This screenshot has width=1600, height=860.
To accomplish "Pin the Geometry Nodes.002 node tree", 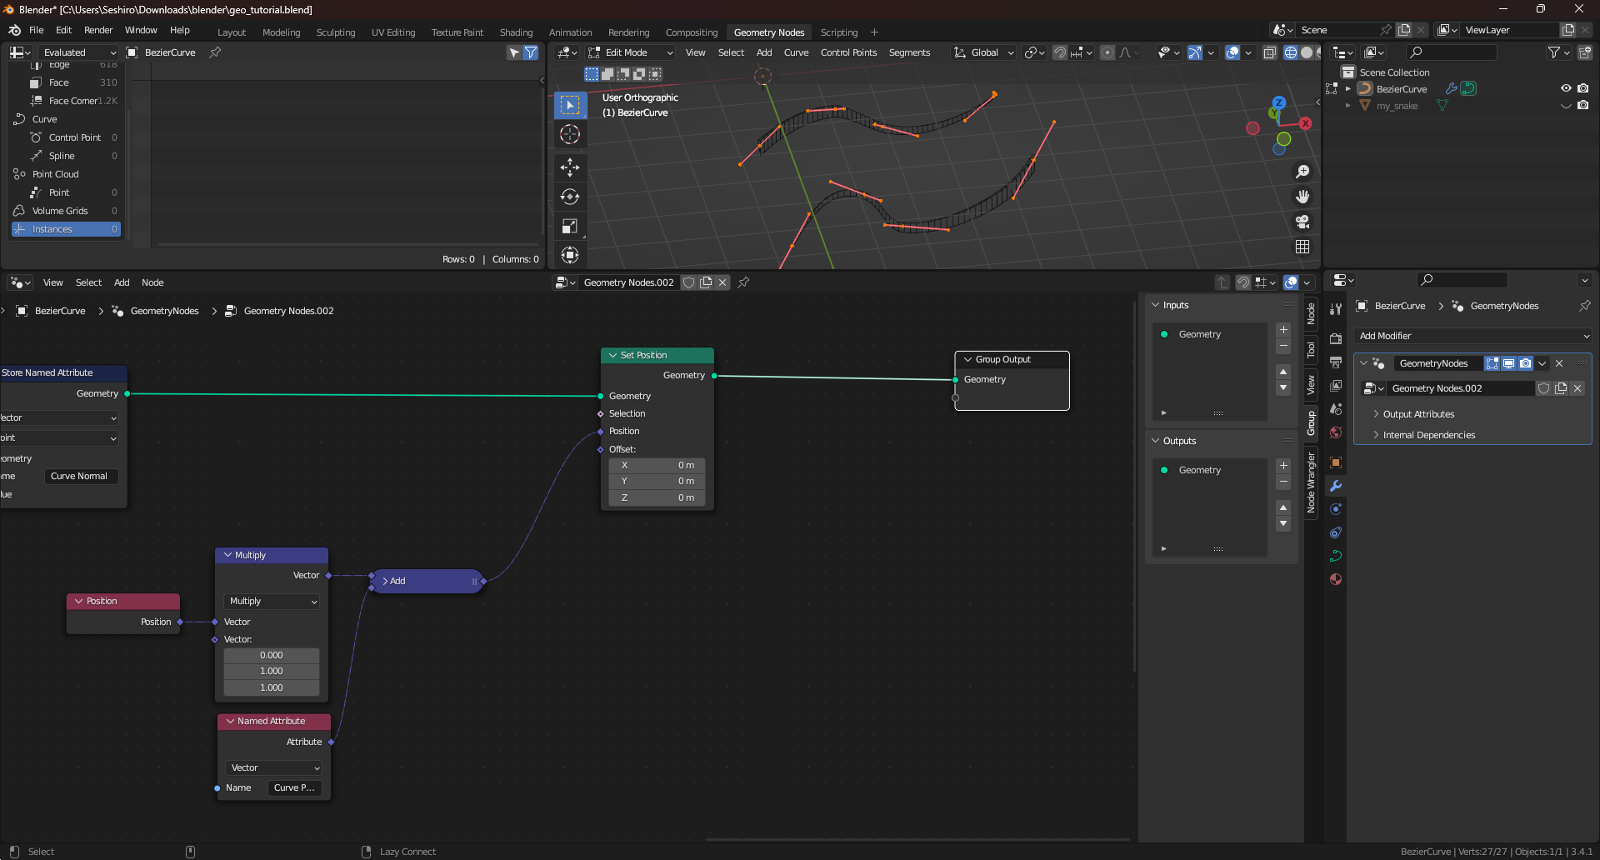I will coord(743,282).
